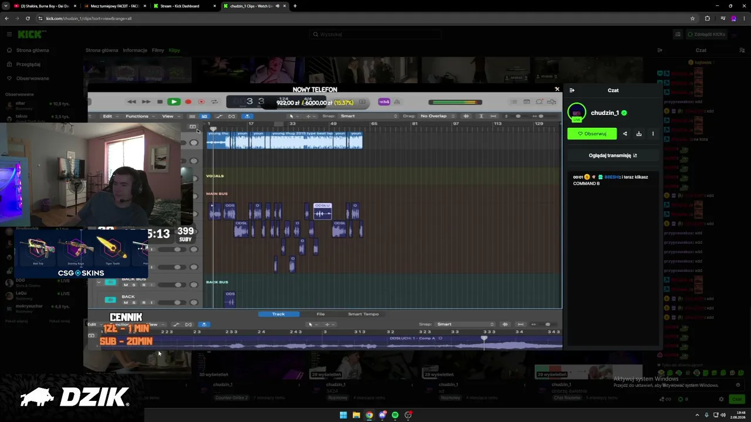Switch to the Smart Tempo tab
Screen dimensions: 751x422
(x=363, y=314)
